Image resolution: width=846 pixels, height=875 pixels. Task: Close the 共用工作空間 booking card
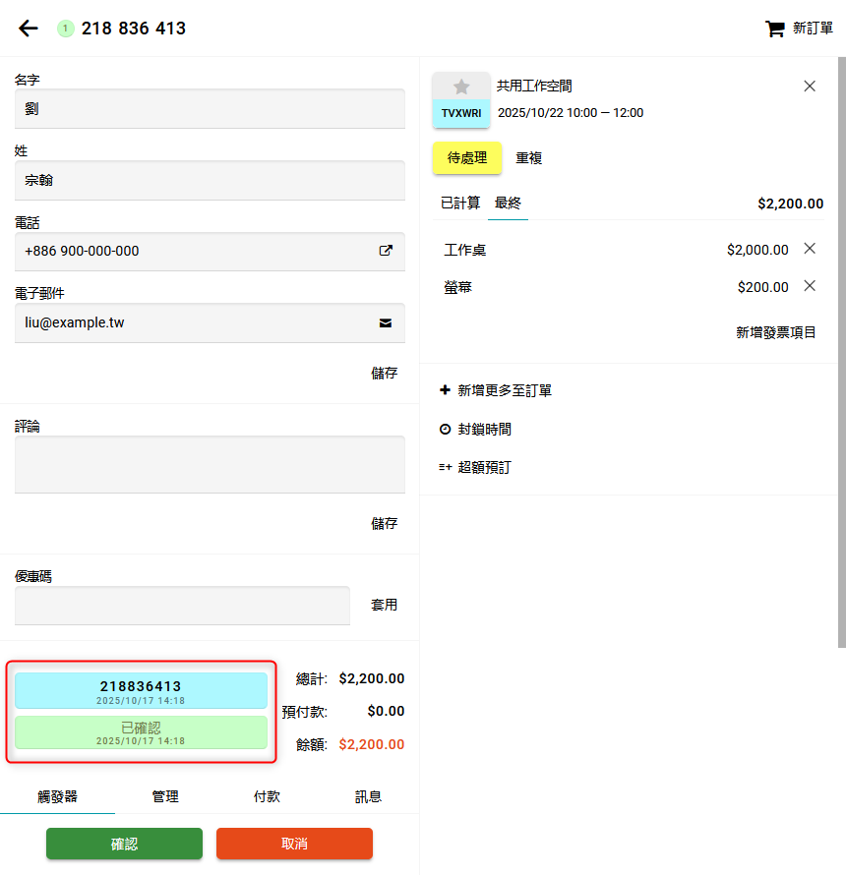(x=810, y=87)
